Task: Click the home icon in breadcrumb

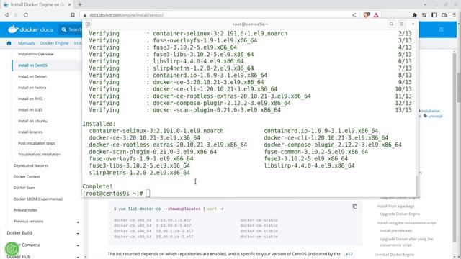Action: point(9,43)
